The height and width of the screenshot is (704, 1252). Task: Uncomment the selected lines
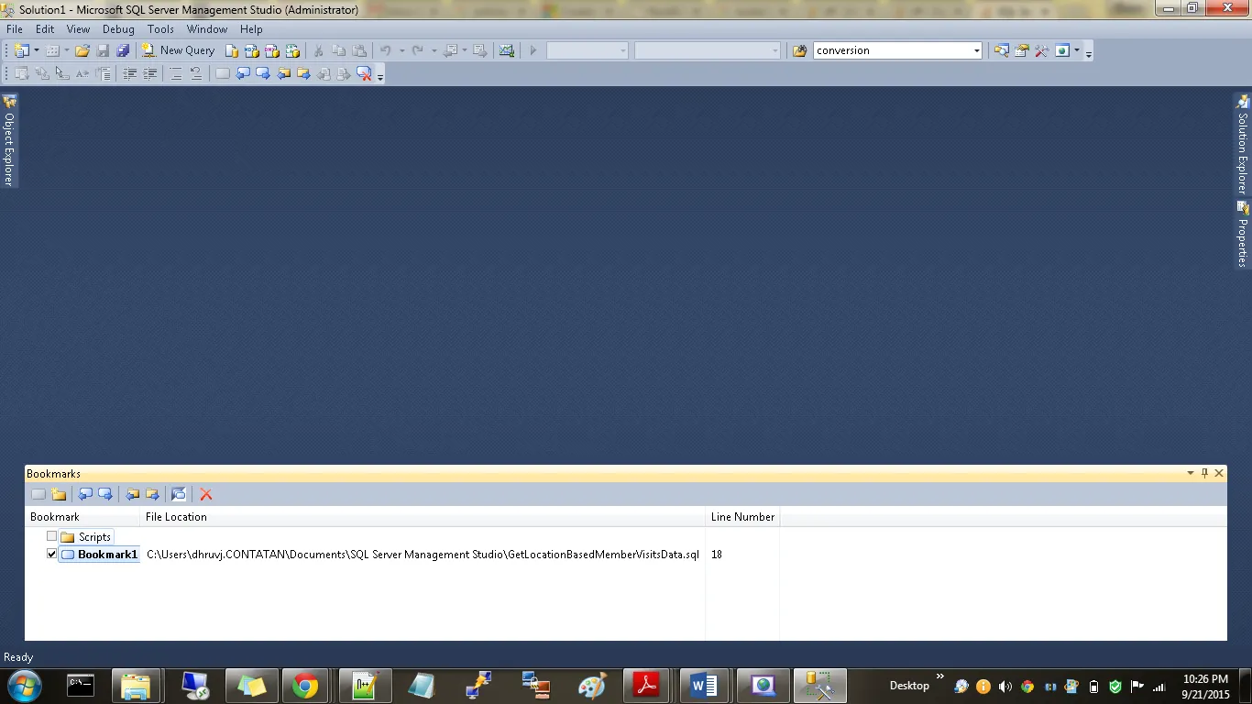click(x=196, y=73)
